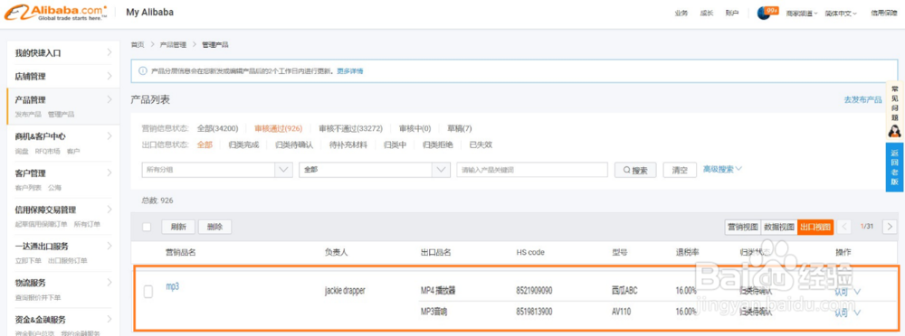905x336 pixels.
Task: Toggle select-all checkbox in list toolbar
Action: pos(147,227)
